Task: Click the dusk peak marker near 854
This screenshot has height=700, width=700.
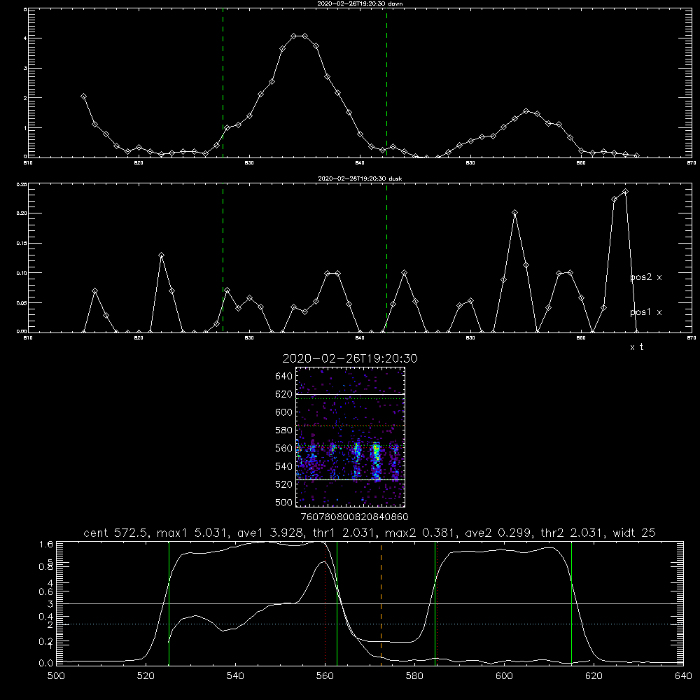Action: (514, 213)
